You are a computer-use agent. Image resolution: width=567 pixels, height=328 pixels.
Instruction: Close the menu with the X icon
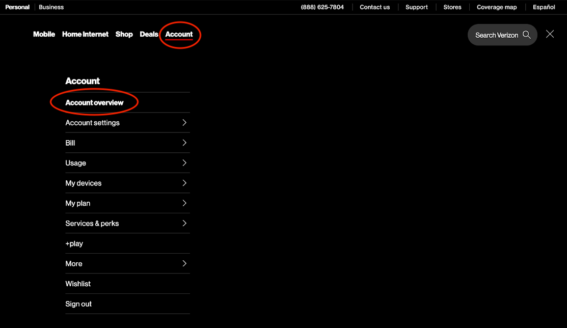coord(550,34)
